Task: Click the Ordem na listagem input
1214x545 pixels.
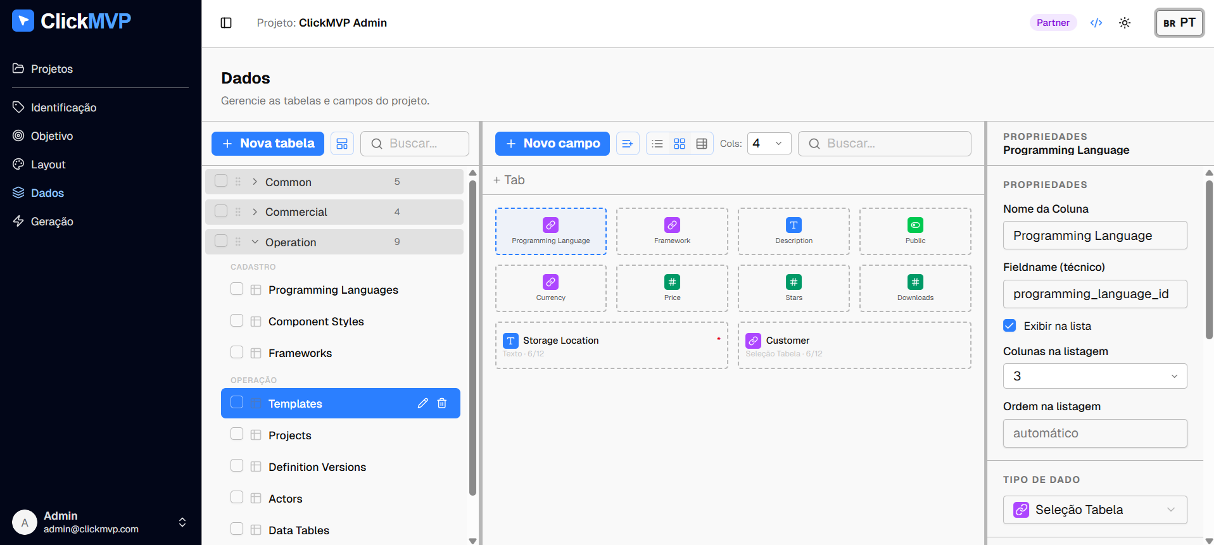Action: point(1095,433)
